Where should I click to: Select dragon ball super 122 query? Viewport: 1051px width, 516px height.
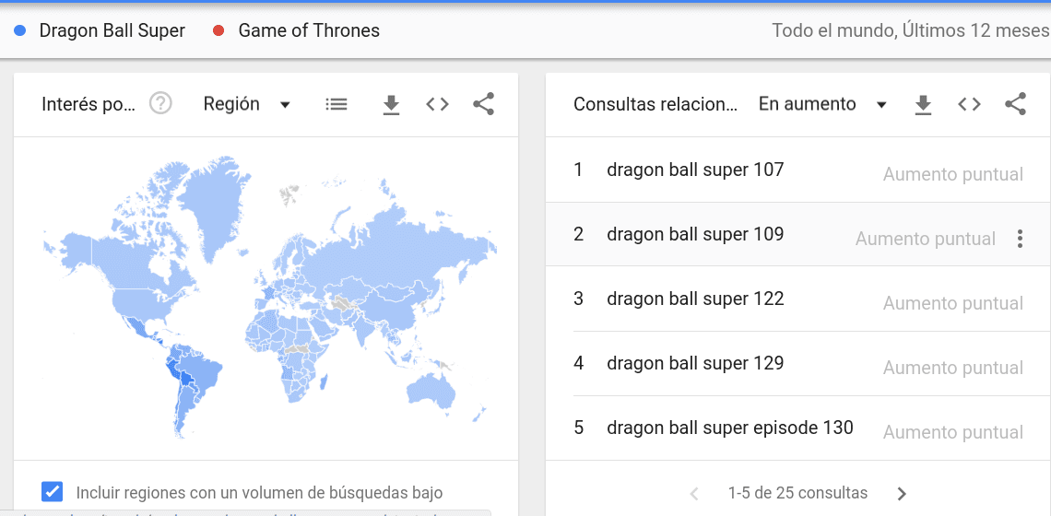[694, 299]
